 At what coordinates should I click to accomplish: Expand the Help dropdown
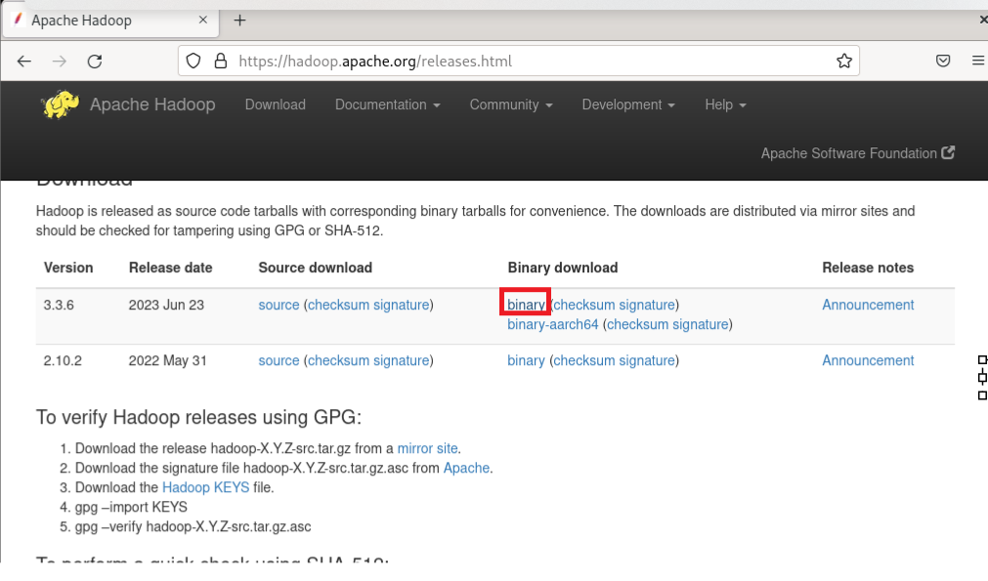tap(725, 104)
